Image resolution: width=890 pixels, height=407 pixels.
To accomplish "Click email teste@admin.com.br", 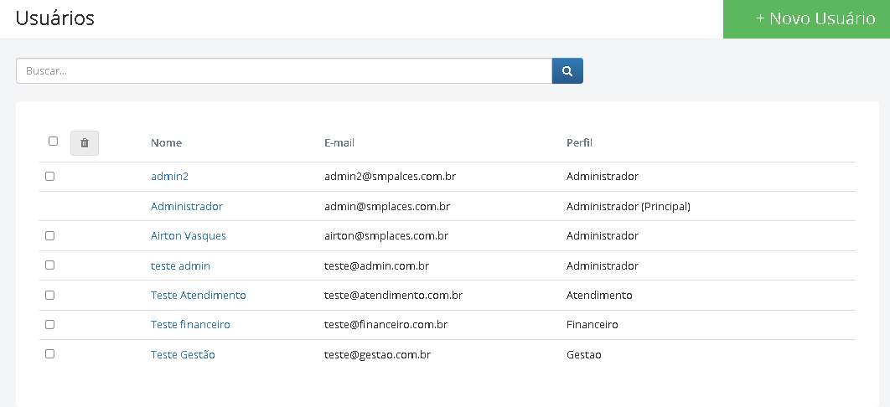I will [376, 265].
